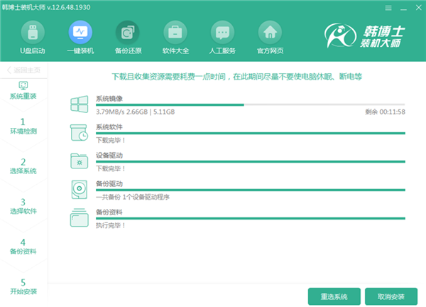Select step 3 选择软件 in sidebar
Image resolution: width=426 pixels, height=307 pixels.
point(23,206)
